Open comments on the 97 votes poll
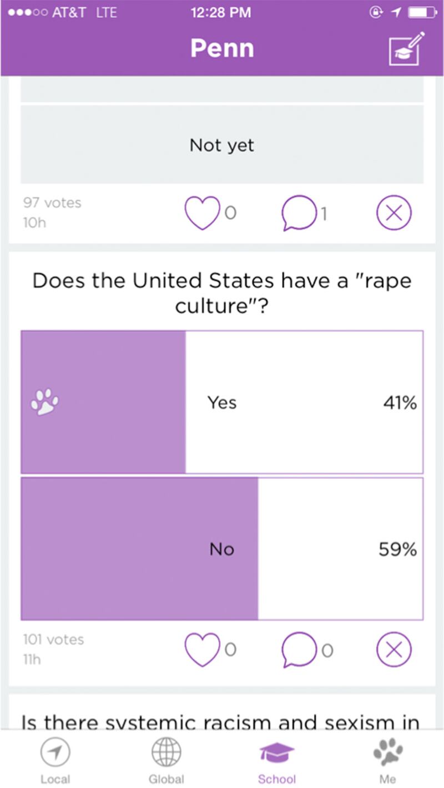The width and height of the screenshot is (444, 788). [299, 213]
